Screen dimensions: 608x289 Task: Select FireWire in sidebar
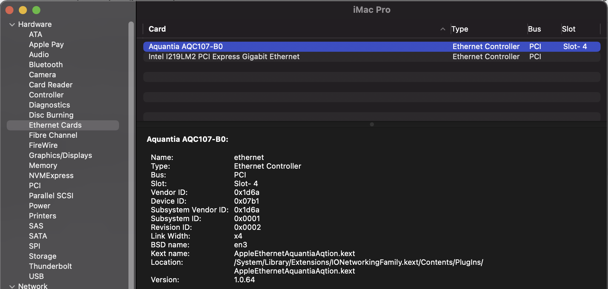pos(43,146)
